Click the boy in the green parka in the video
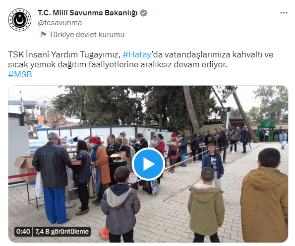 click(206, 205)
